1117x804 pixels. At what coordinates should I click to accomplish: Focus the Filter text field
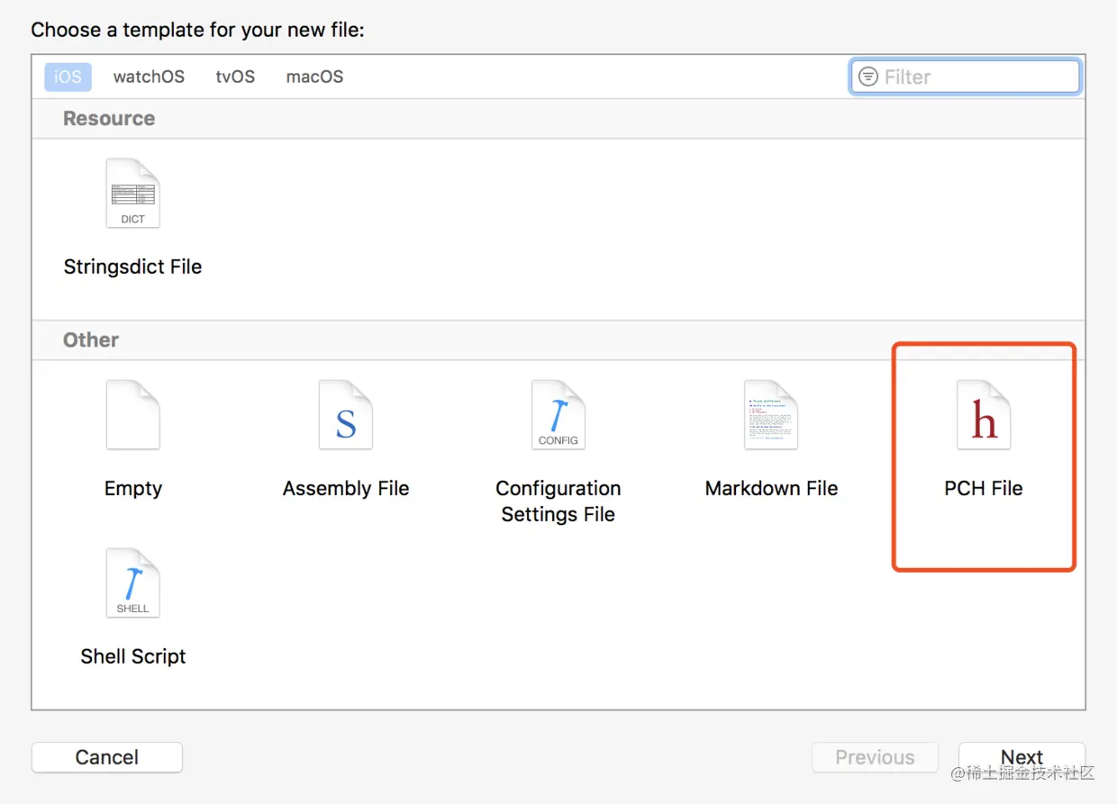pos(965,77)
